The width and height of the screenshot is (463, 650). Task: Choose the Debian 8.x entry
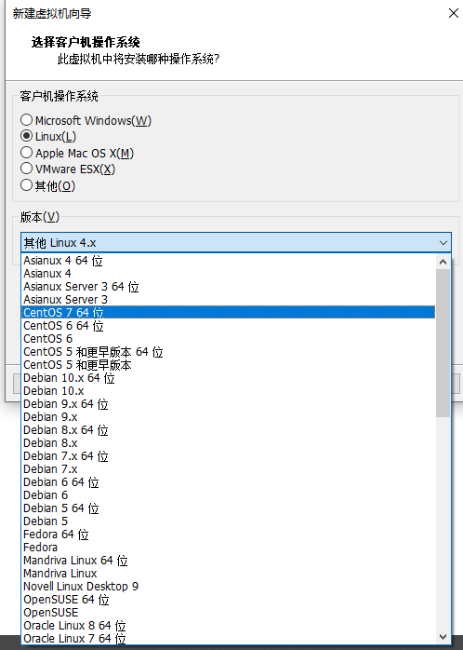[x=228, y=442]
